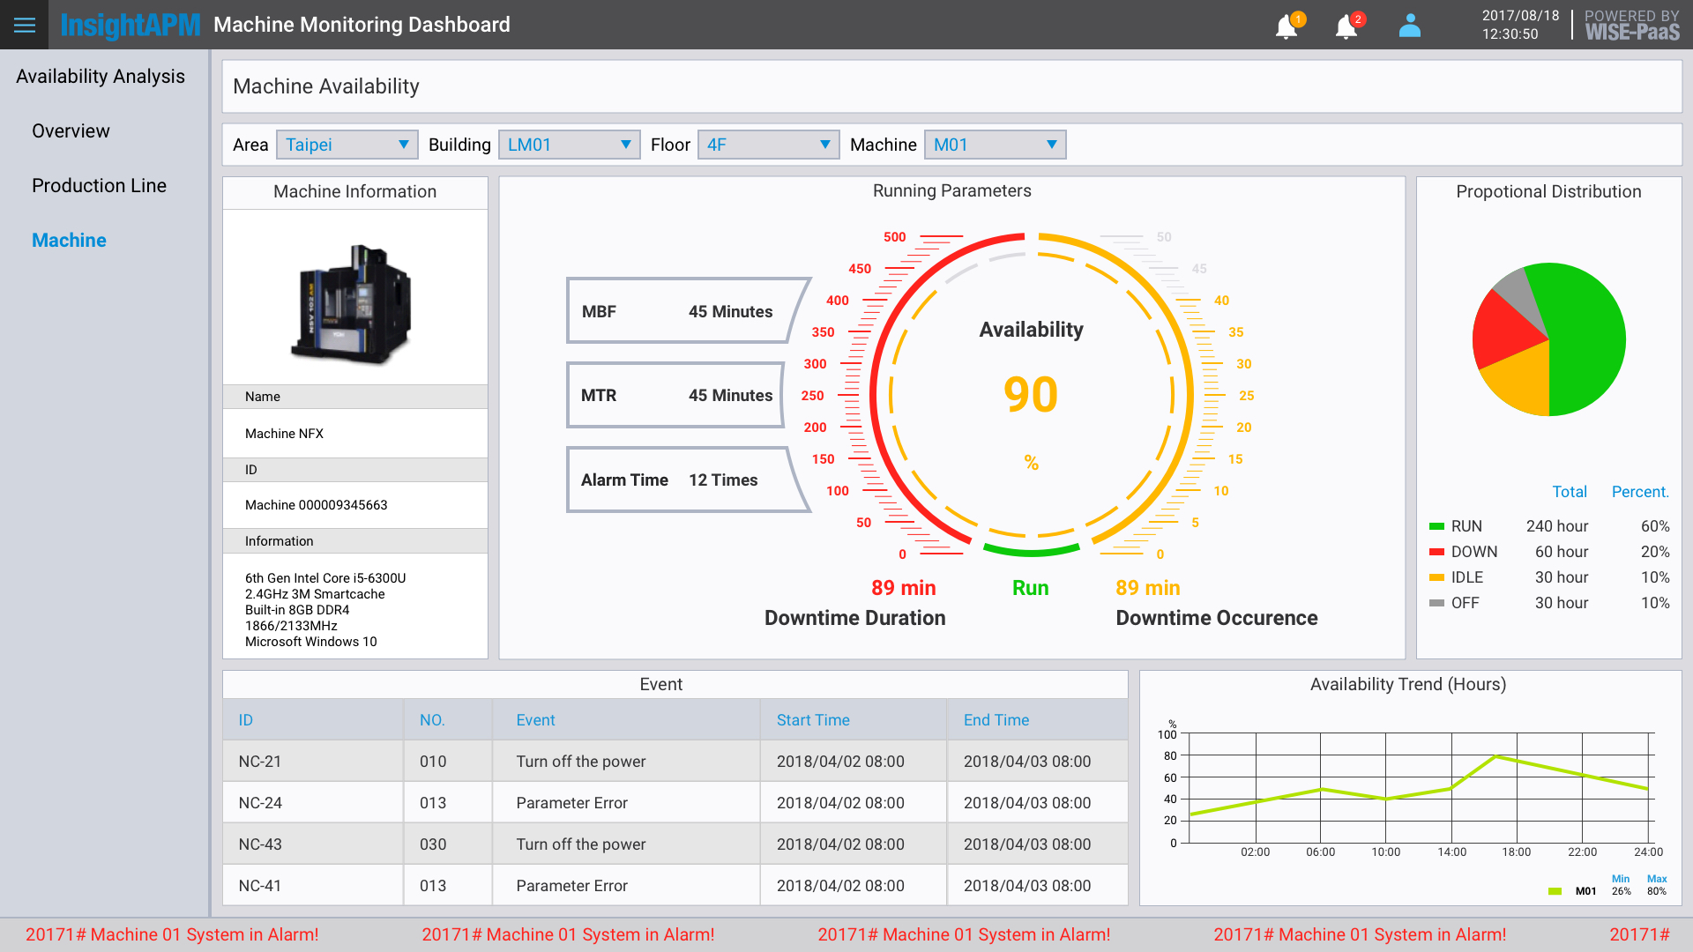Click the Max 80% value

(x=1657, y=891)
